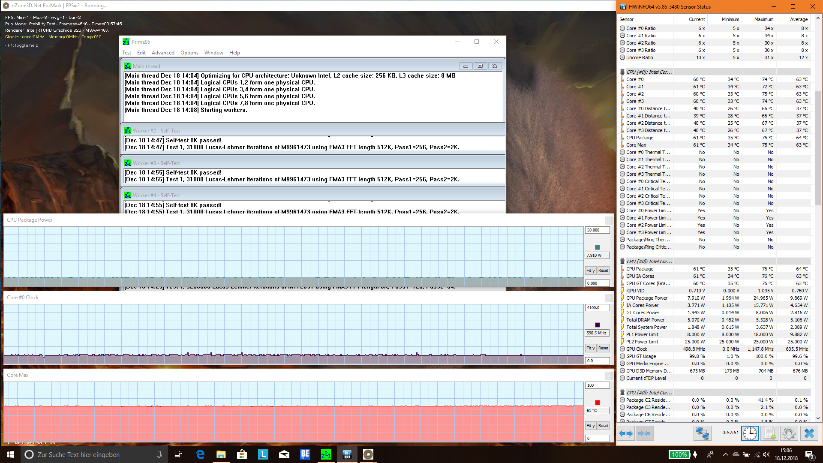
Task: Click the 50.000 maximum value field
Action: [597, 230]
